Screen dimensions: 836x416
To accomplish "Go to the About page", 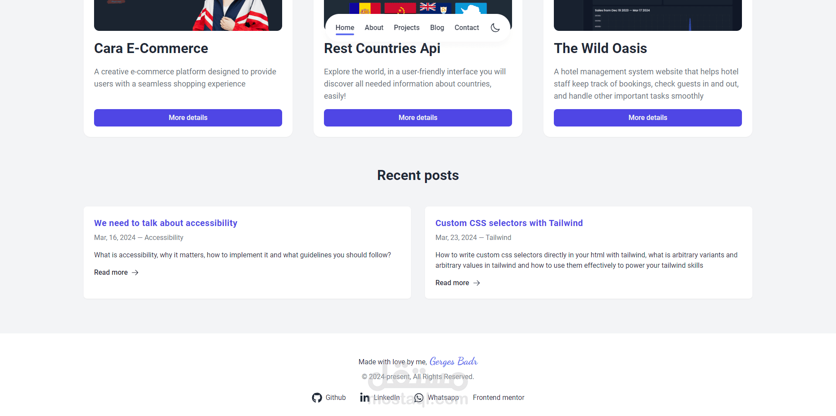I will click(x=374, y=28).
